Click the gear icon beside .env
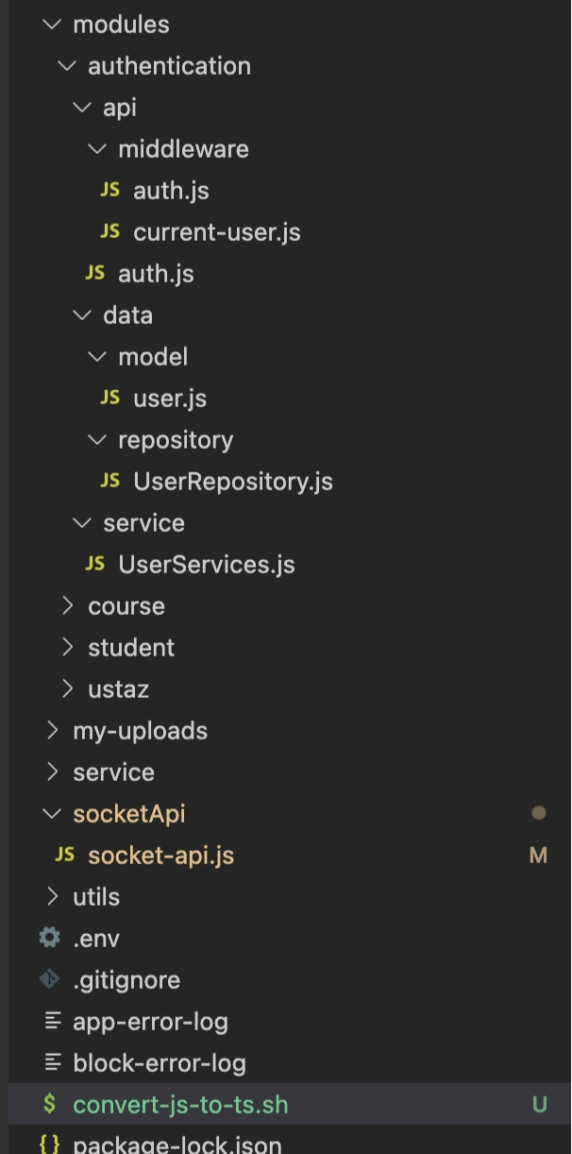 point(49,938)
